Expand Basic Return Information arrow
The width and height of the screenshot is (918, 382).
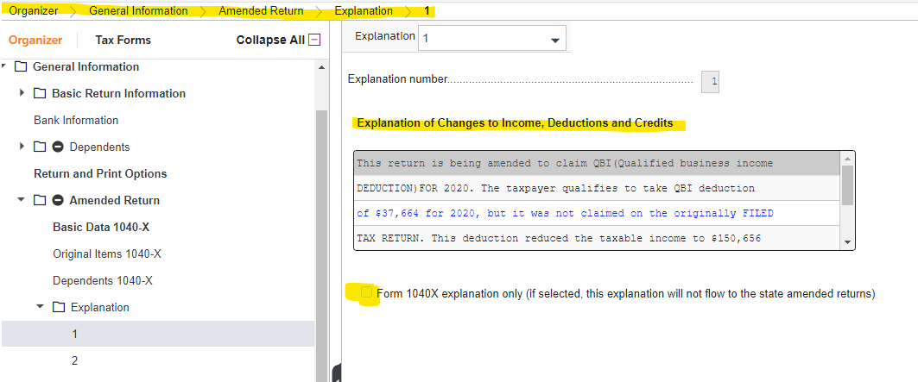tap(22, 93)
